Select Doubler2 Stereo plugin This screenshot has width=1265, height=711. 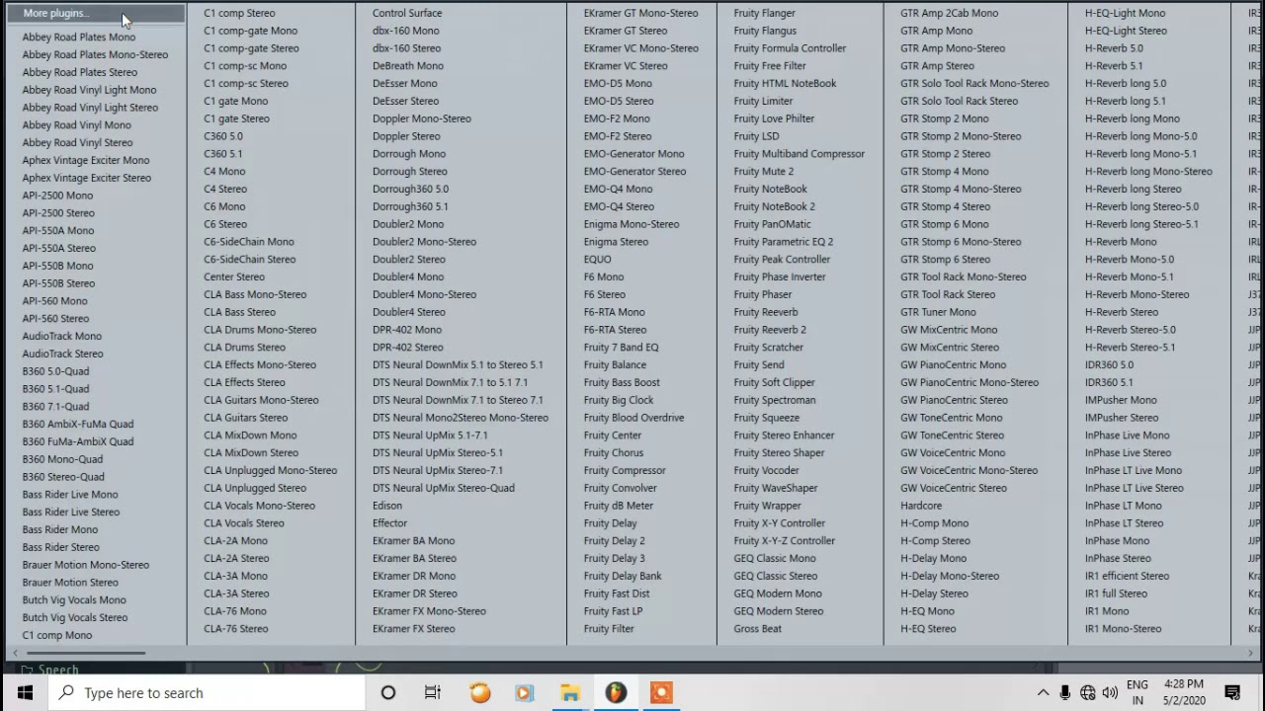[x=408, y=259]
